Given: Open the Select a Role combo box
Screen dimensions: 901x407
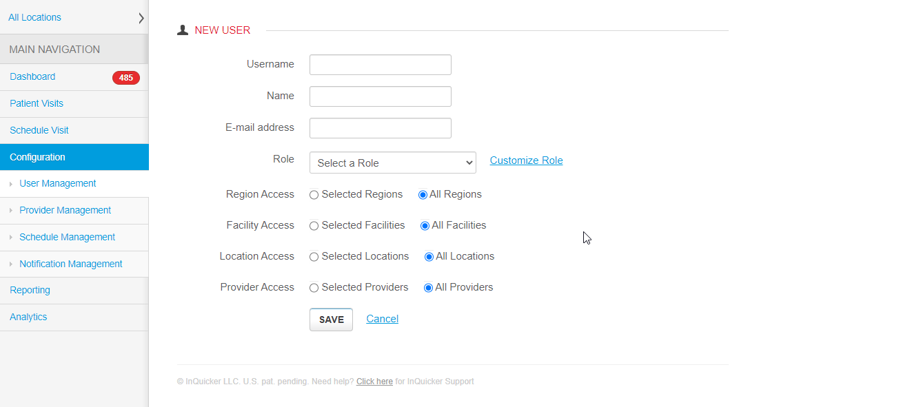Looking at the screenshot, I should pos(392,163).
